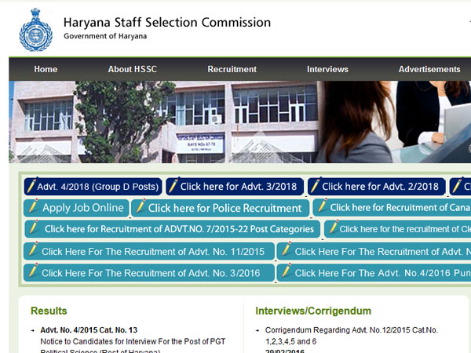The height and width of the screenshot is (353, 471).
Task: Click the Results section heading
Action: pyautogui.click(x=49, y=311)
